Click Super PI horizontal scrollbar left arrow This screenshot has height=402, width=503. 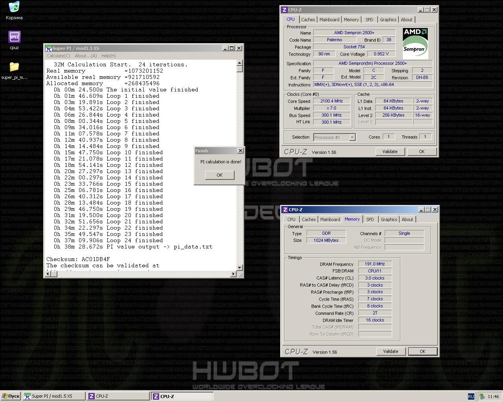tap(48, 274)
